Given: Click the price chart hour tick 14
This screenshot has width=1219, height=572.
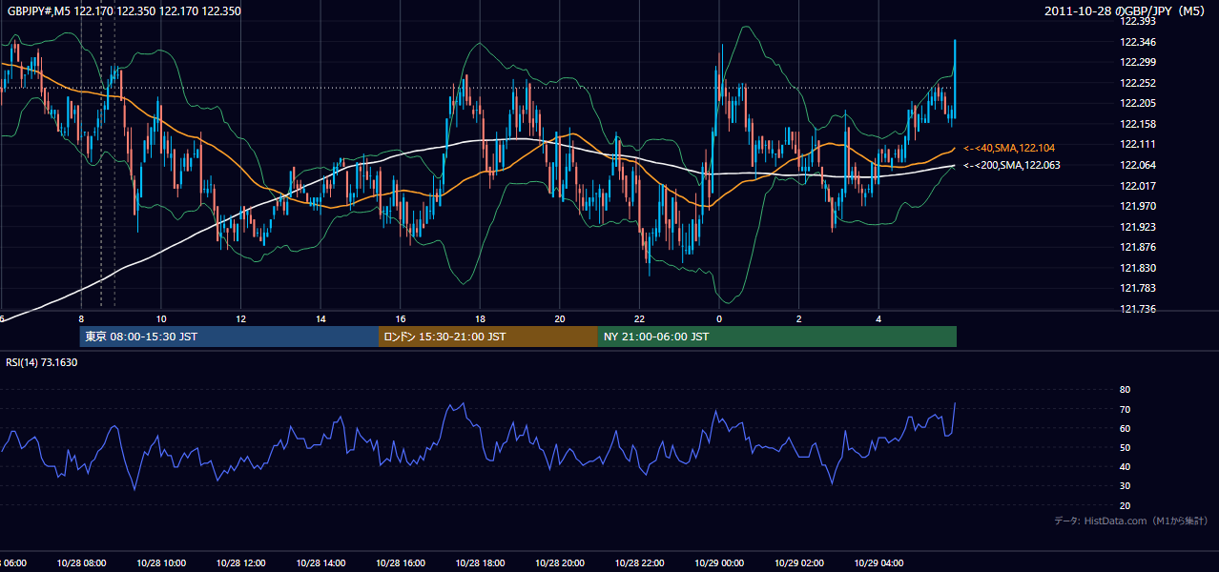Looking at the screenshot, I should (x=321, y=318).
